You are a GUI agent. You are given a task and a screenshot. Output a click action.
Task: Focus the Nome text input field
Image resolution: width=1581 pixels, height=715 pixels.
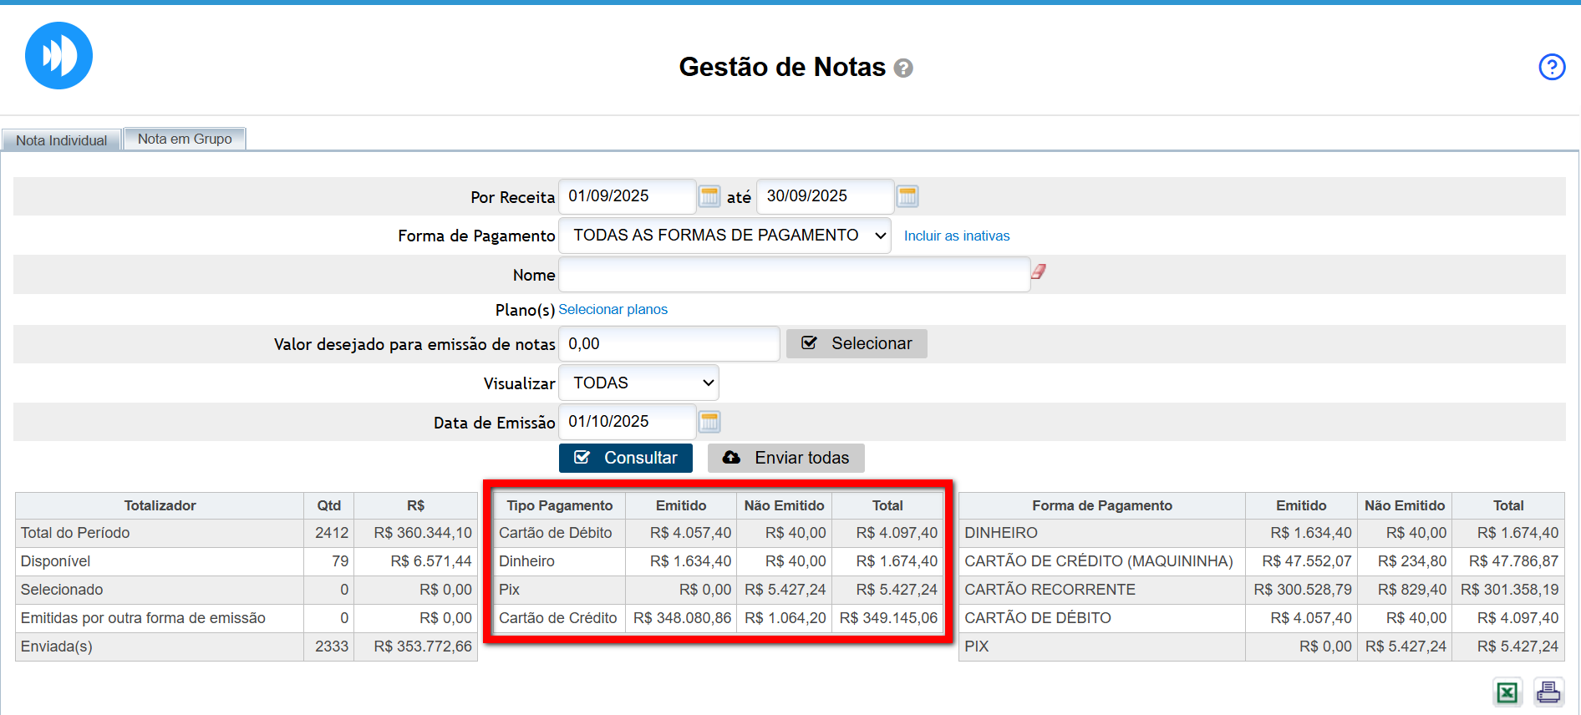click(794, 275)
